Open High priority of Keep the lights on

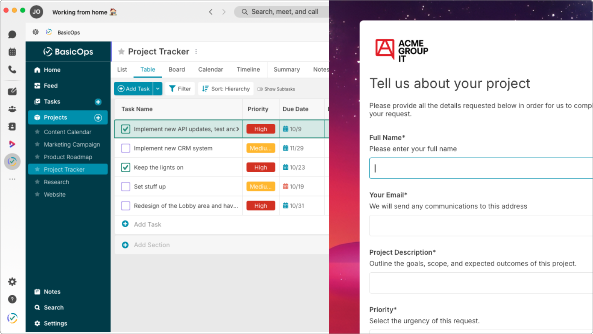(x=260, y=167)
